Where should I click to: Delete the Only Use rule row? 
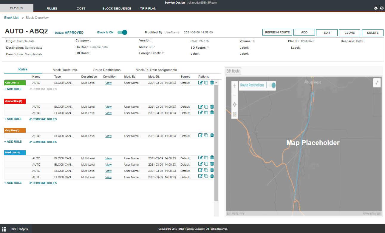click(212, 135)
